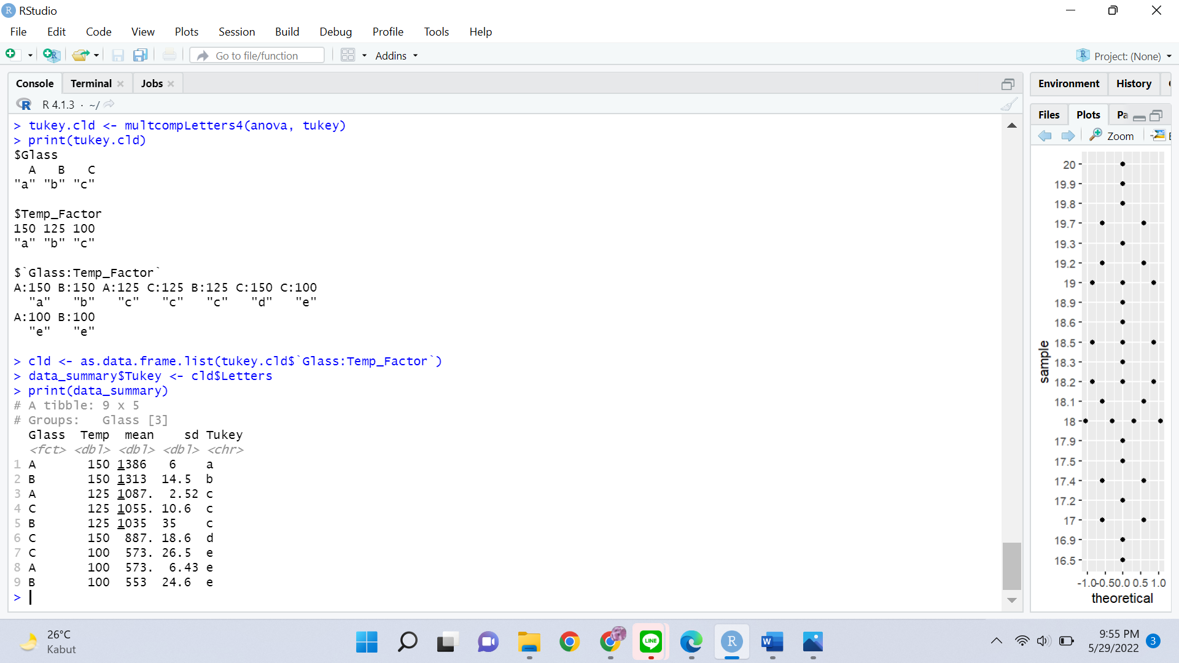View current working directory arrow icon
This screenshot has width=1179, height=663.
pos(109,104)
